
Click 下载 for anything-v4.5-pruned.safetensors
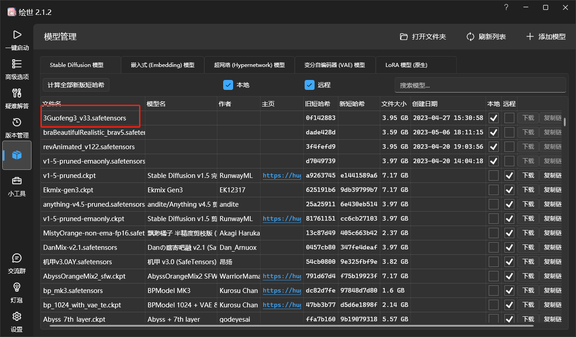528,204
